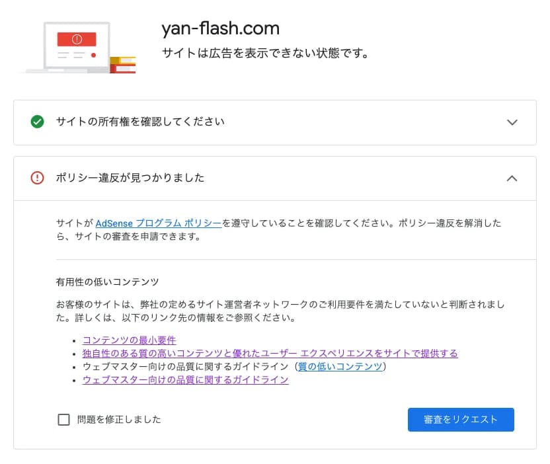Image resolution: width=550 pixels, height=464 pixels.
Task: Open the 独自性のある質の高いコンテンツ link
Action: point(270,354)
